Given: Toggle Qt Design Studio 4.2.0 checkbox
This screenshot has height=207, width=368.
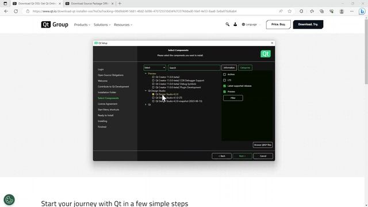Looking at the screenshot, I should point(154,94).
